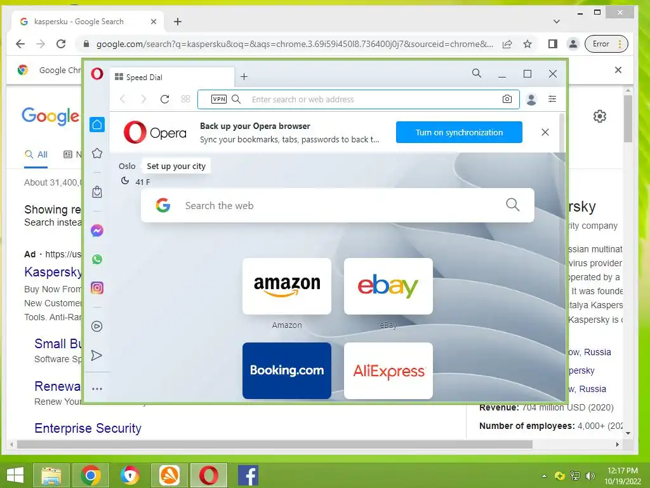Image resolution: width=650 pixels, height=488 pixels.
Task: Click the Speed Dial search magnifier
Action: pos(513,205)
